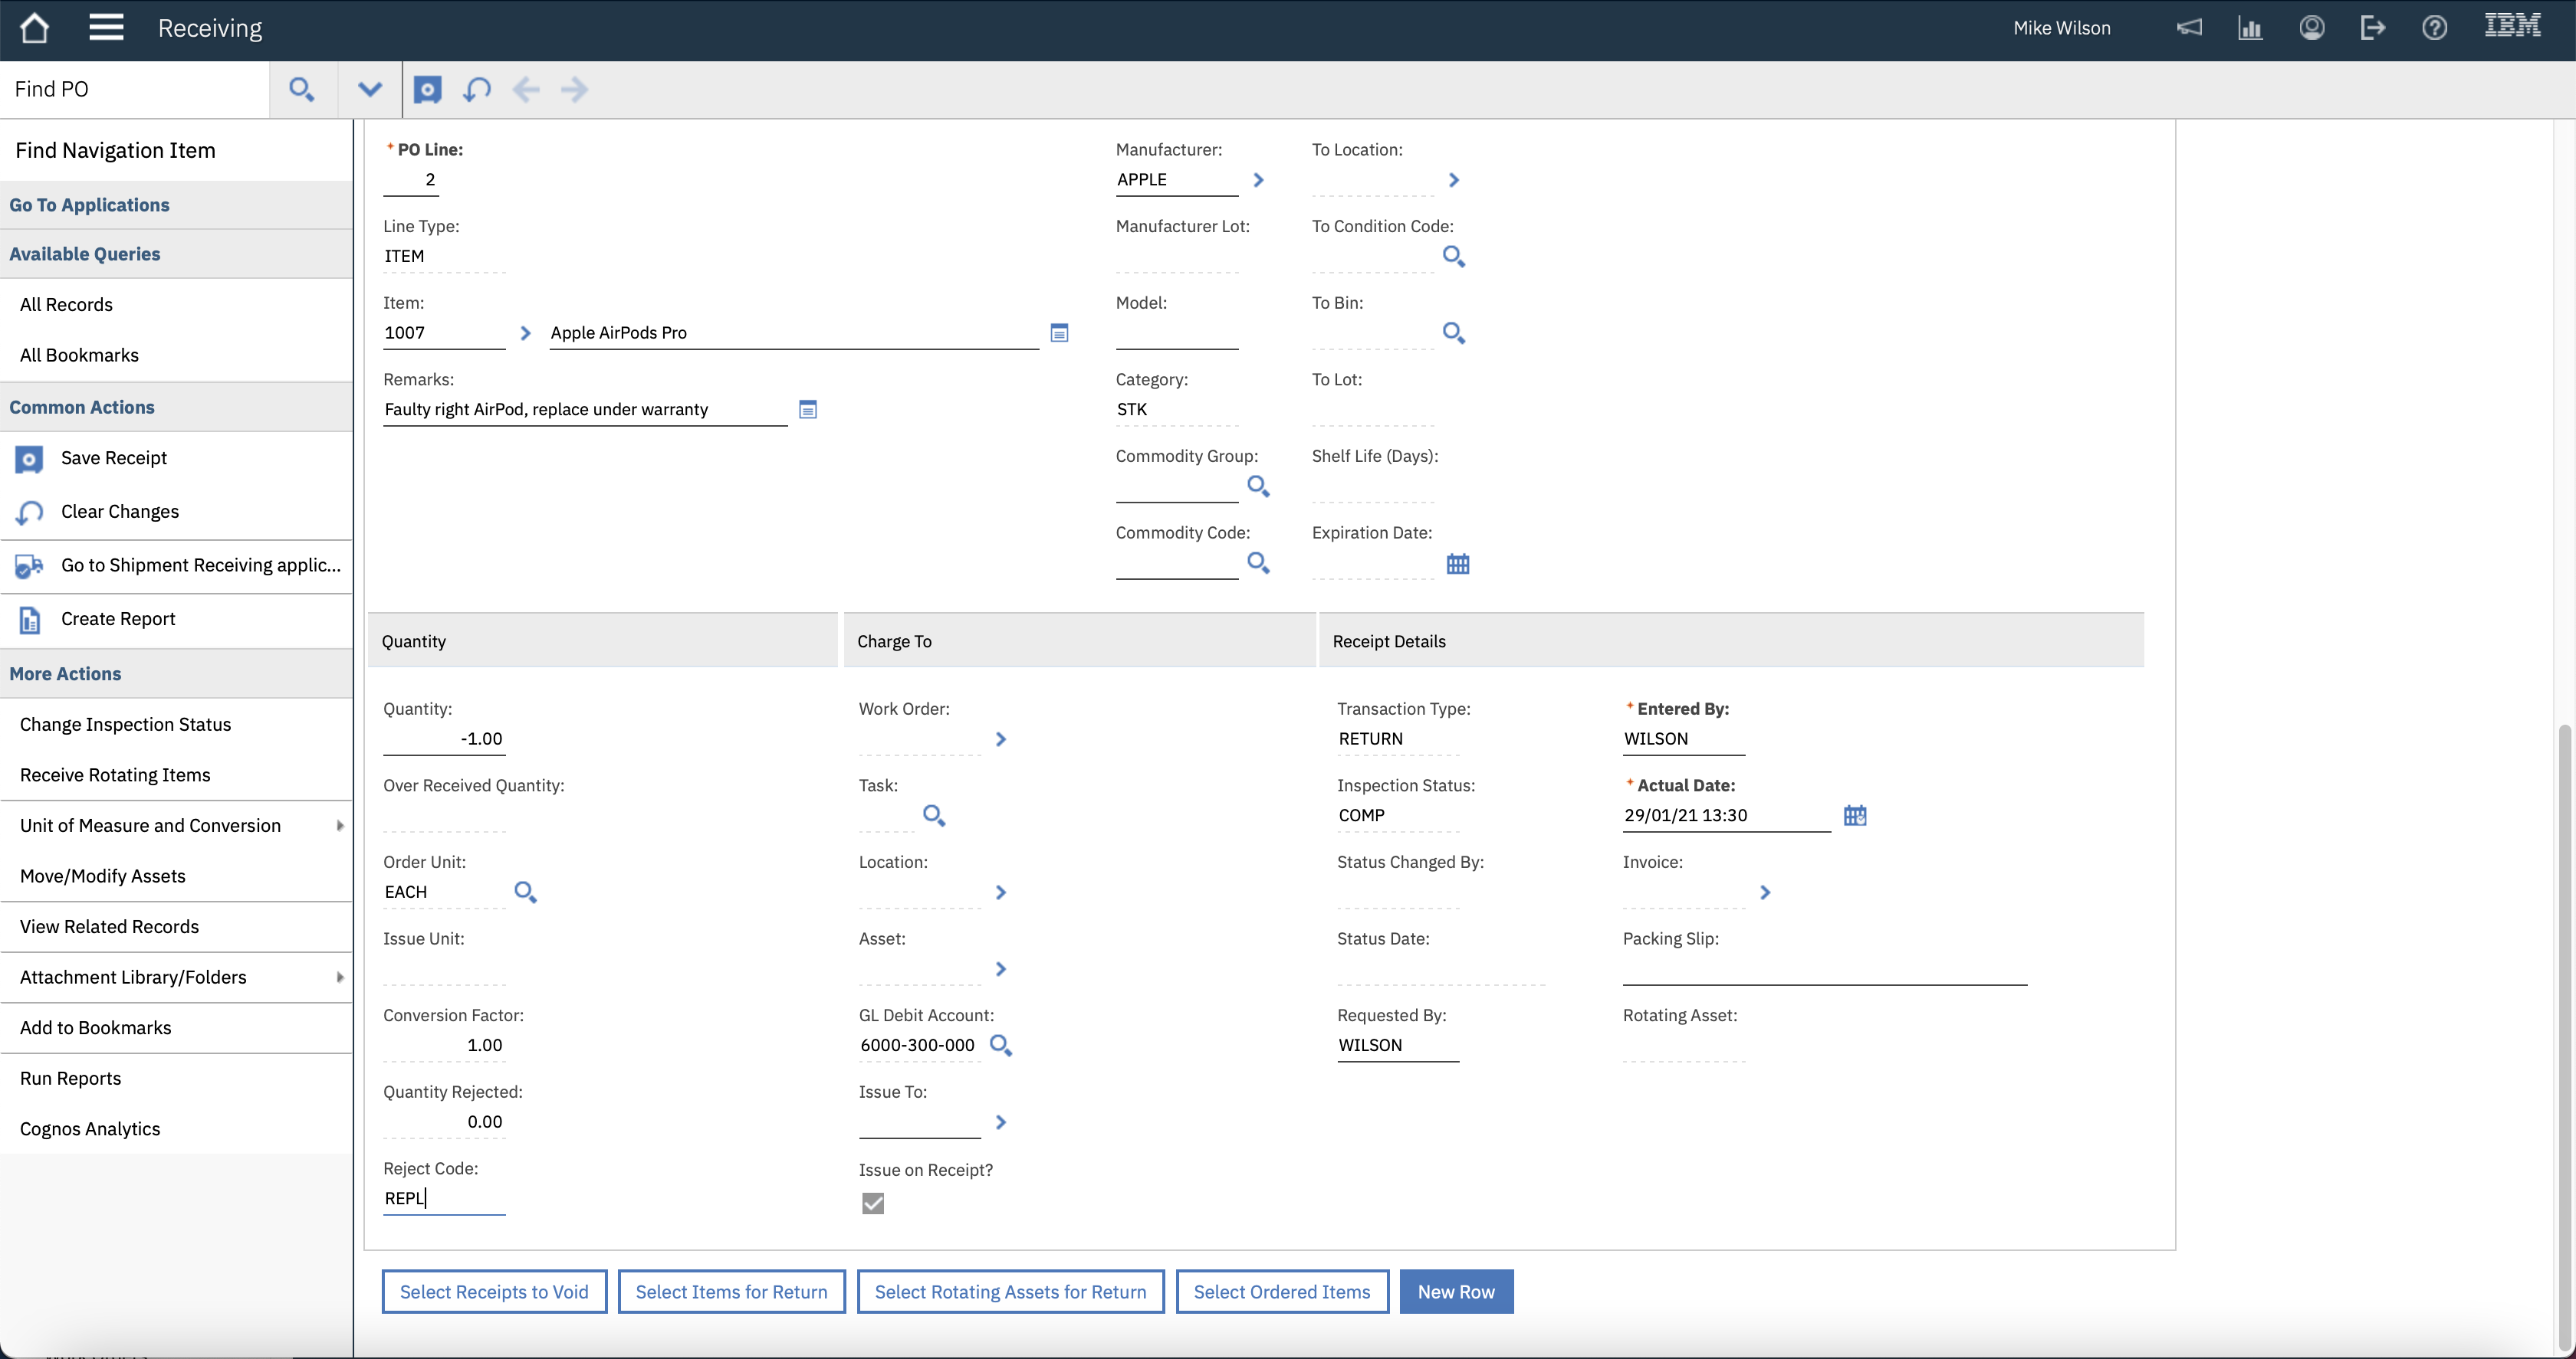Select Change Inspection Status action

click(x=125, y=725)
